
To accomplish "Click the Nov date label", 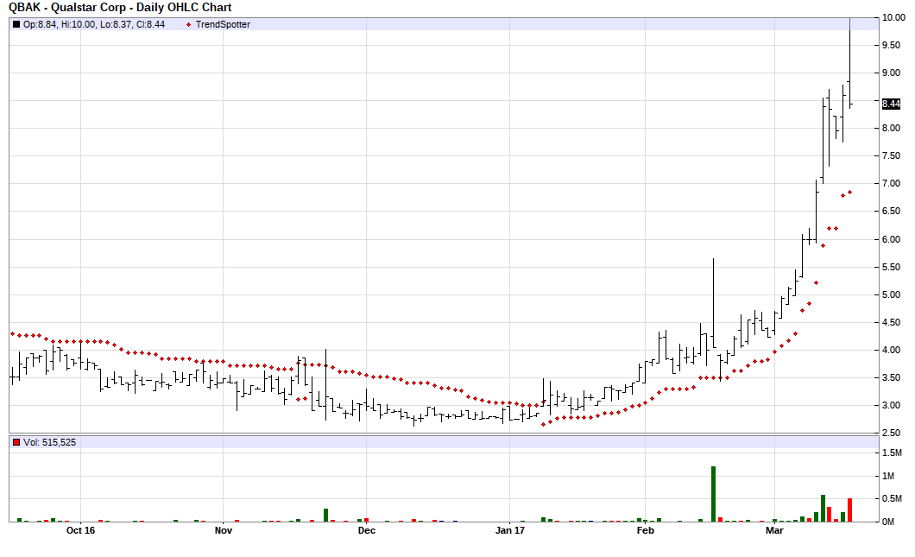I will [224, 531].
